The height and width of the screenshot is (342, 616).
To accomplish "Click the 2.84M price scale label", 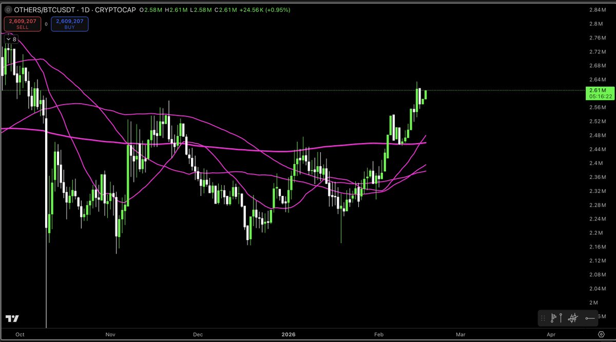I will point(599,10).
